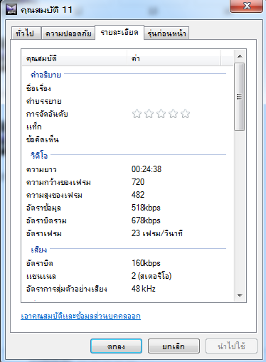Image resolution: width=266 pixels, height=362 pixels.
Task: Click the ยกเลิก button
Action: pos(174,346)
